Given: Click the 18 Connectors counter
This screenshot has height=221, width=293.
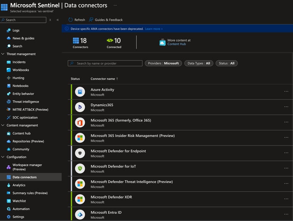Looking at the screenshot, I should [x=80, y=43].
